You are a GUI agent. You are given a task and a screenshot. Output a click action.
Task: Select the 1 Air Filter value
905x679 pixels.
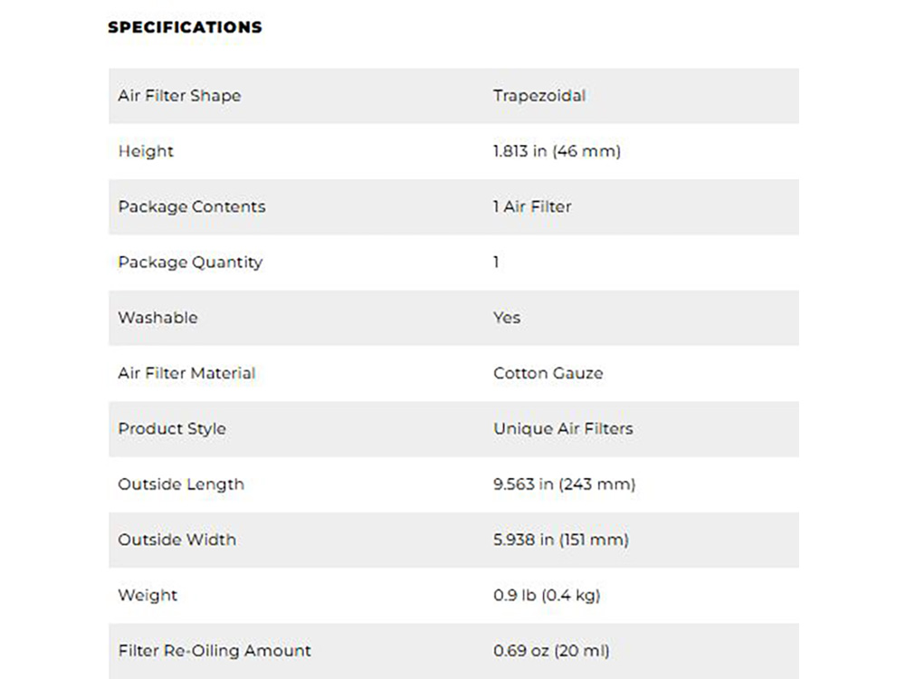point(532,206)
